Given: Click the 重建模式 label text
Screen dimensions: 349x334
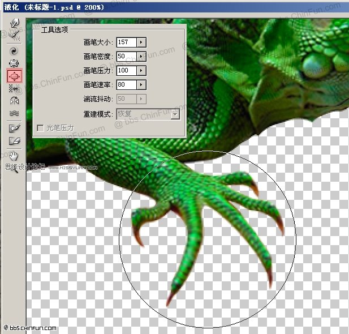Looking at the screenshot, I should pos(97,114).
